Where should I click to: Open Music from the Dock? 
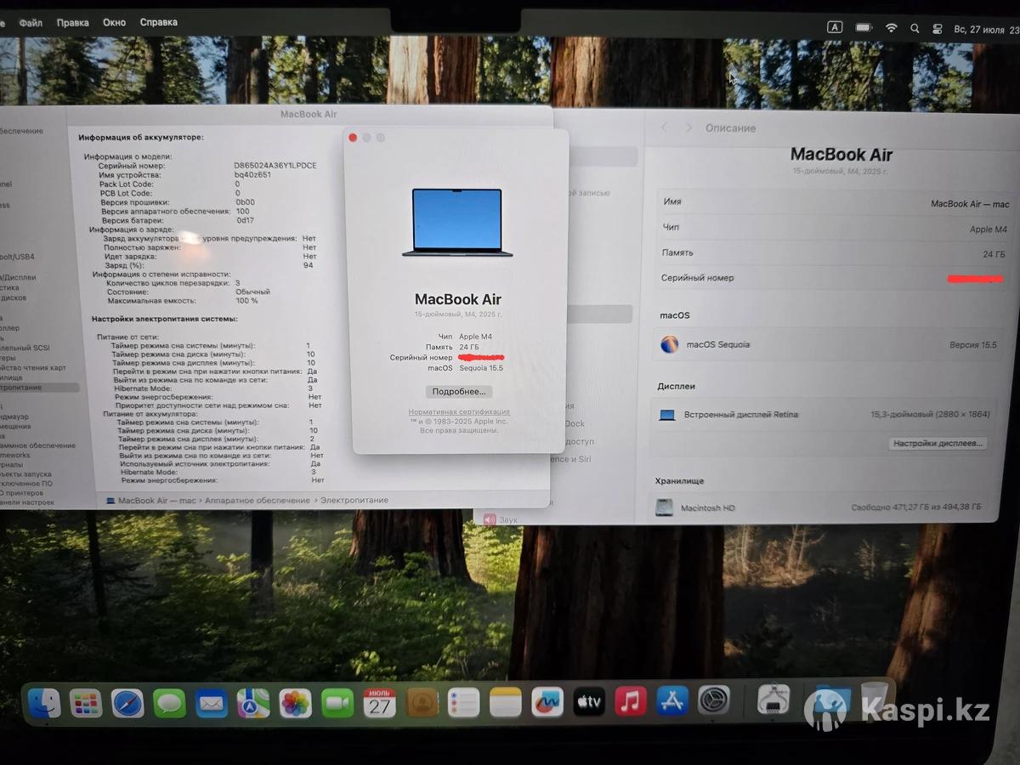pyautogui.click(x=631, y=701)
